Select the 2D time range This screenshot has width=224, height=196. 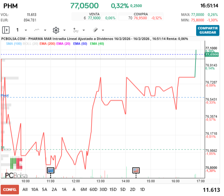(133, 190)
